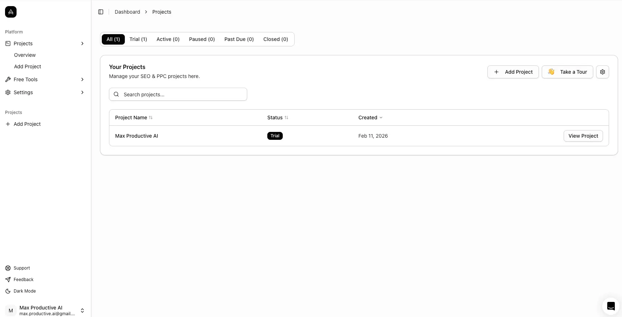Image resolution: width=622 pixels, height=317 pixels.
Task: Toggle Dark Mode
Action: (x=24, y=291)
